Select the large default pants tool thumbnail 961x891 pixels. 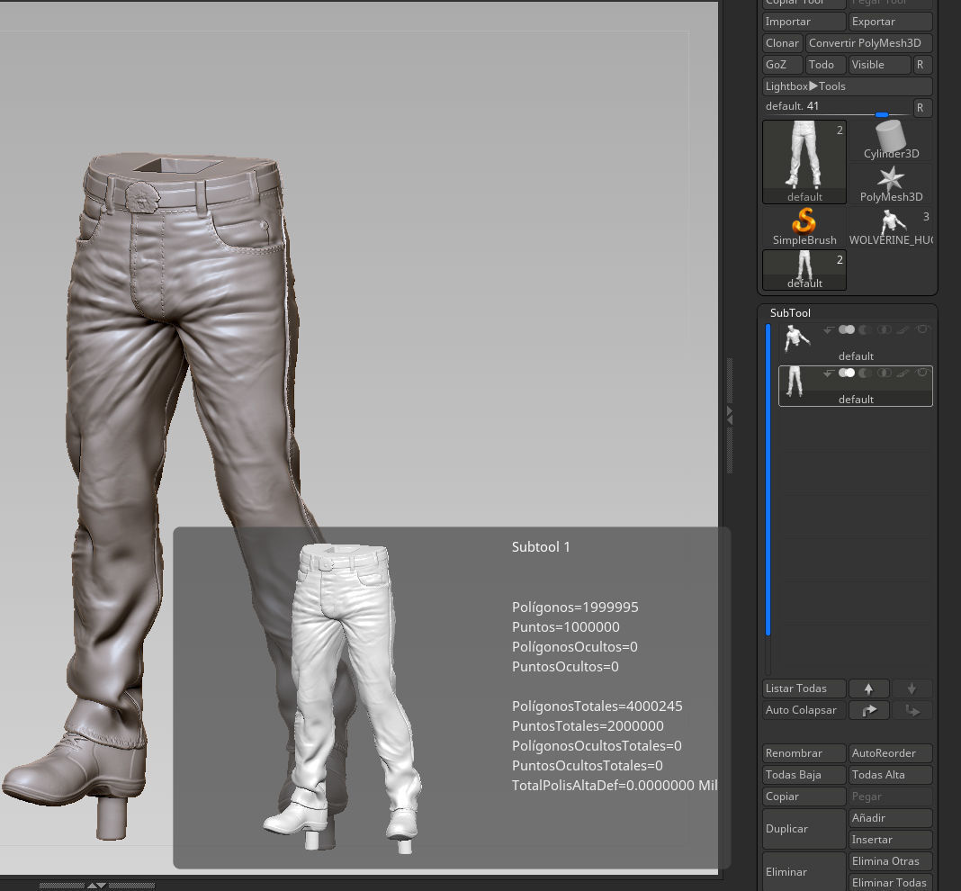[x=804, y=162]
